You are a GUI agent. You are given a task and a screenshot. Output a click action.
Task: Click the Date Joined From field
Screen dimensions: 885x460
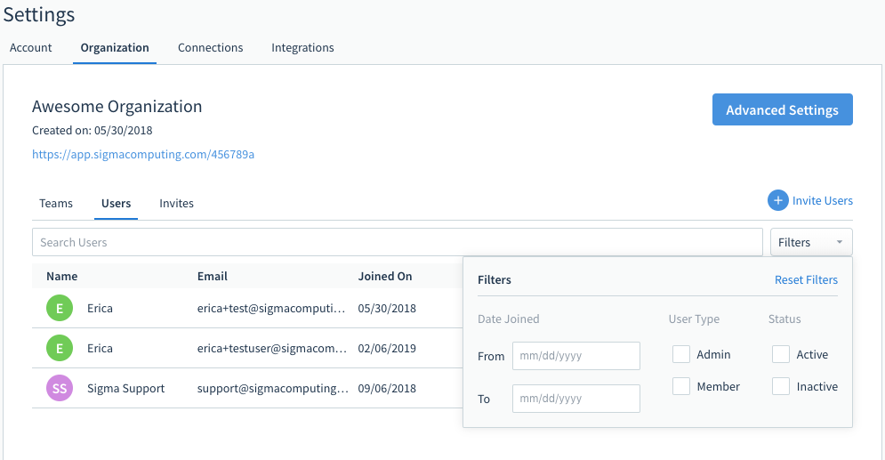tap(576, 356)
